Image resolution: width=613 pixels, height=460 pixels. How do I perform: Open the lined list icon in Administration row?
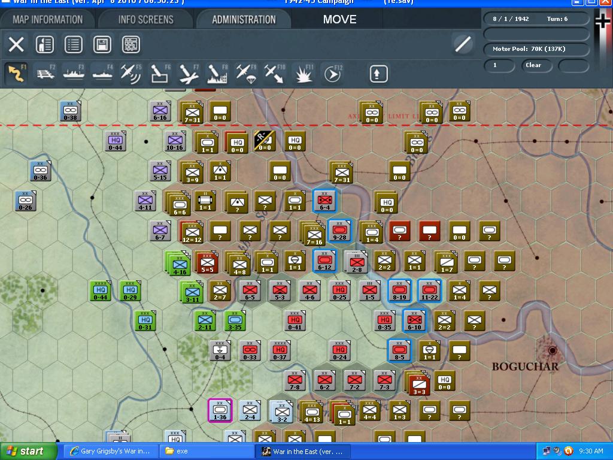(74, 44)
